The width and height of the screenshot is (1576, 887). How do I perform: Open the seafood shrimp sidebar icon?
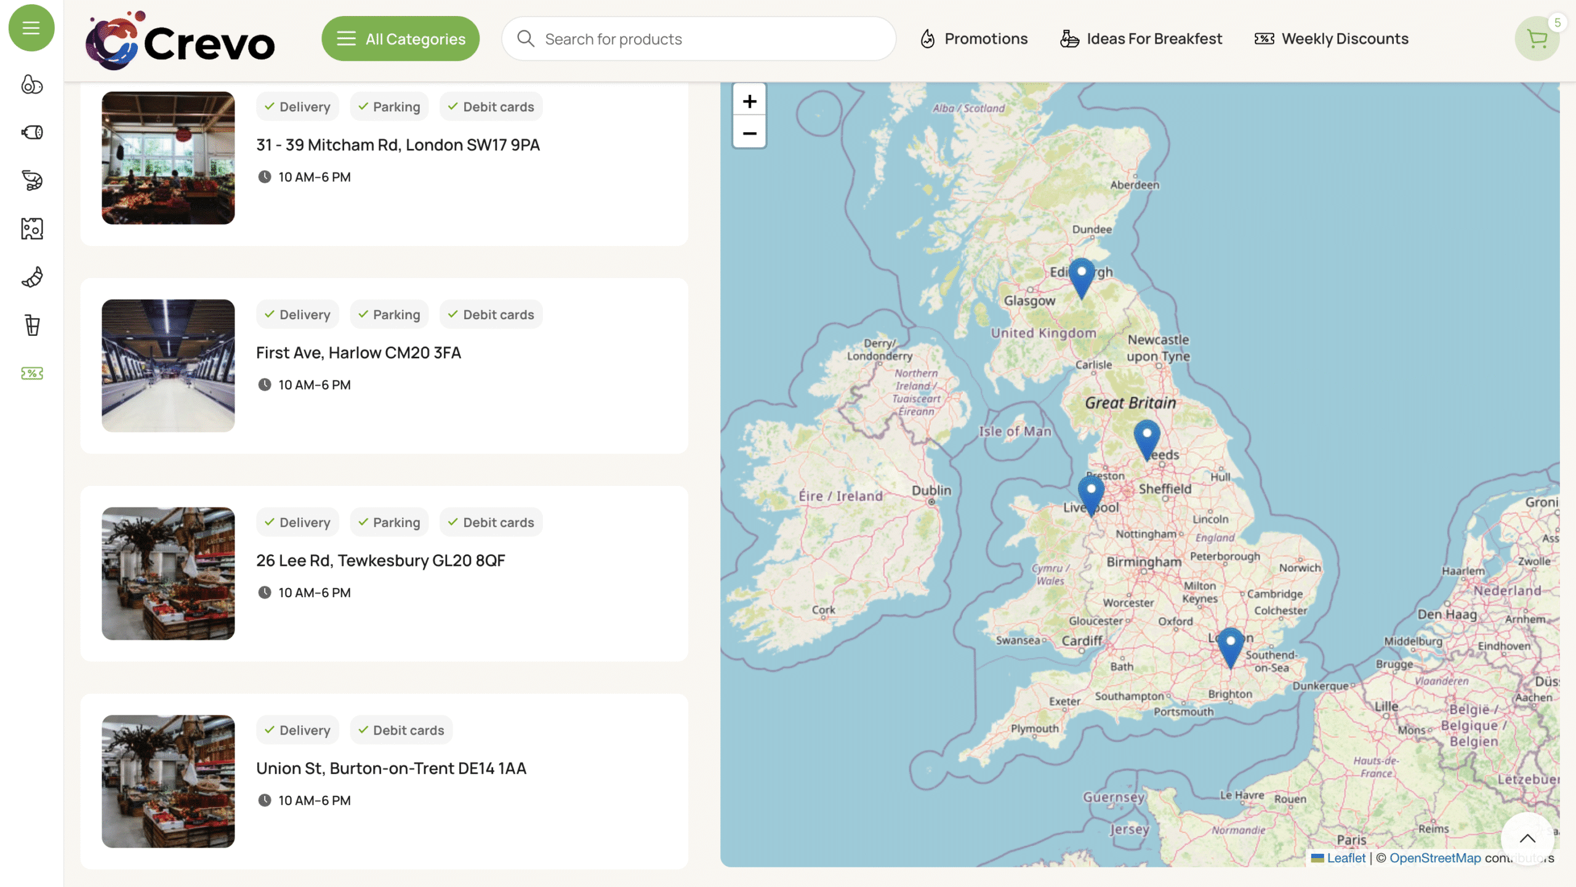(x=32, y=180)
